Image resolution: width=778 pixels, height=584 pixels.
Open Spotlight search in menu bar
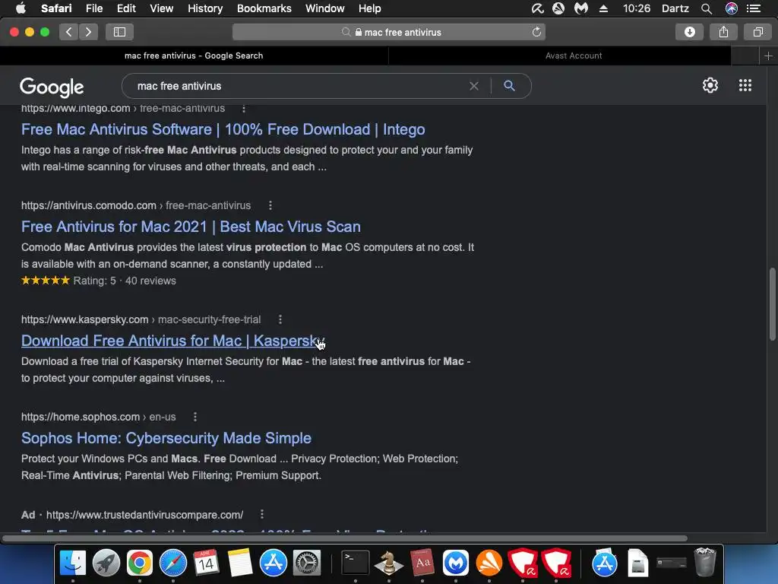coord(707,8)
